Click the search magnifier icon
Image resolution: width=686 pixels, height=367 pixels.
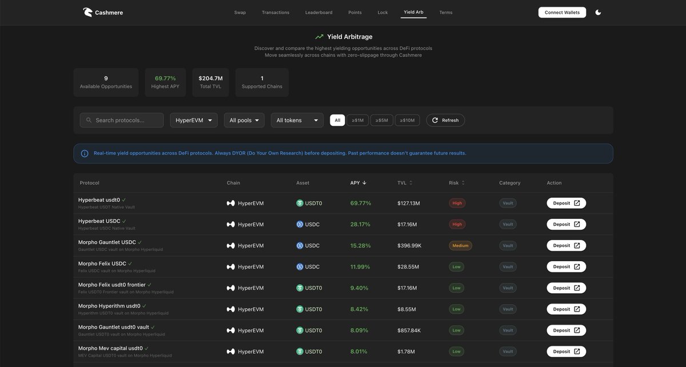point(89,120)
